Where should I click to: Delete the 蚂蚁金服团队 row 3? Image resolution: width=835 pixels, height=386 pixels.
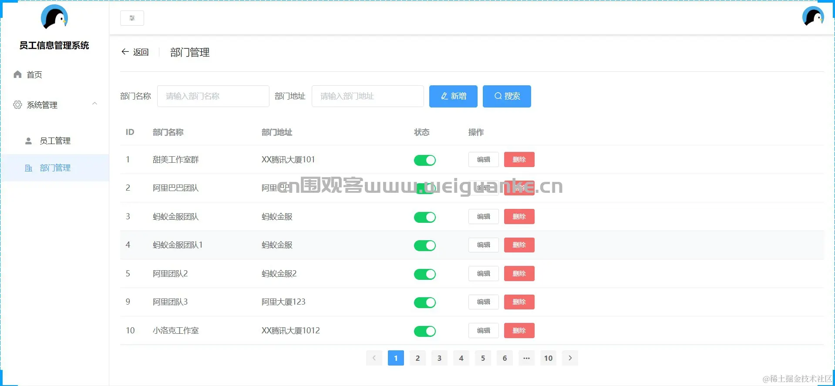[x=519, y=217]
